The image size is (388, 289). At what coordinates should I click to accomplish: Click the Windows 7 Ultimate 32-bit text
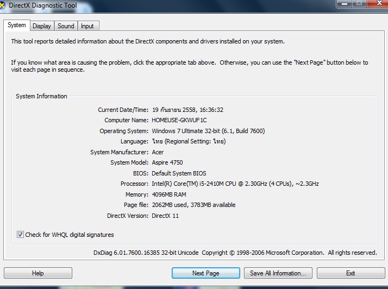click(x=208, y=131)
